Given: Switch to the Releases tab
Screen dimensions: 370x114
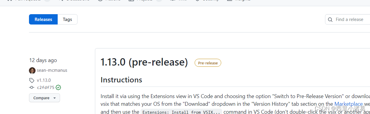Looking at the screenshot, I should click(43, 19).
